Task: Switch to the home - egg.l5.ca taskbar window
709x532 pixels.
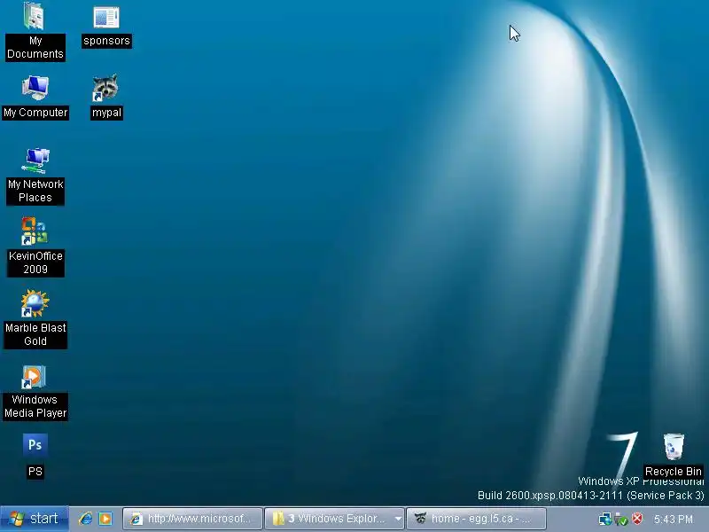Action: coord(476,519)
